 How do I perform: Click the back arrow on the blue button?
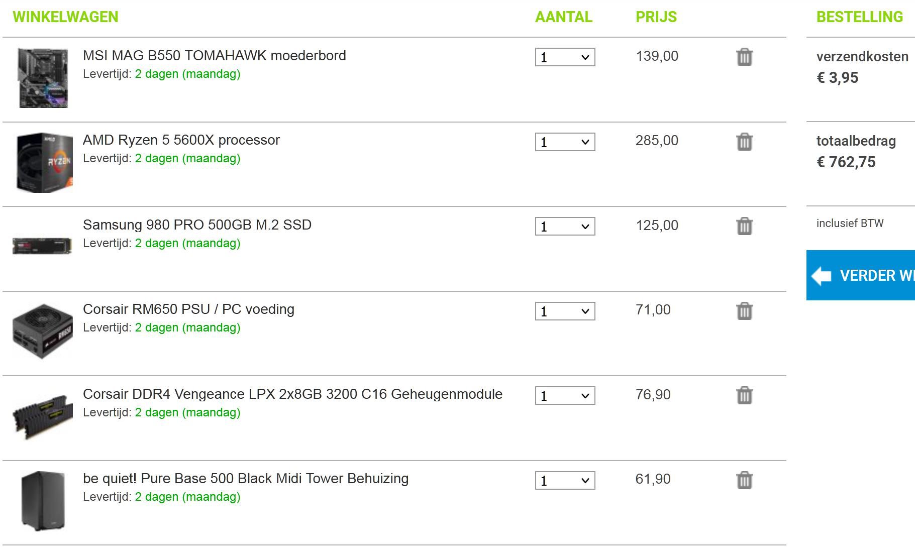click(822, 275)
